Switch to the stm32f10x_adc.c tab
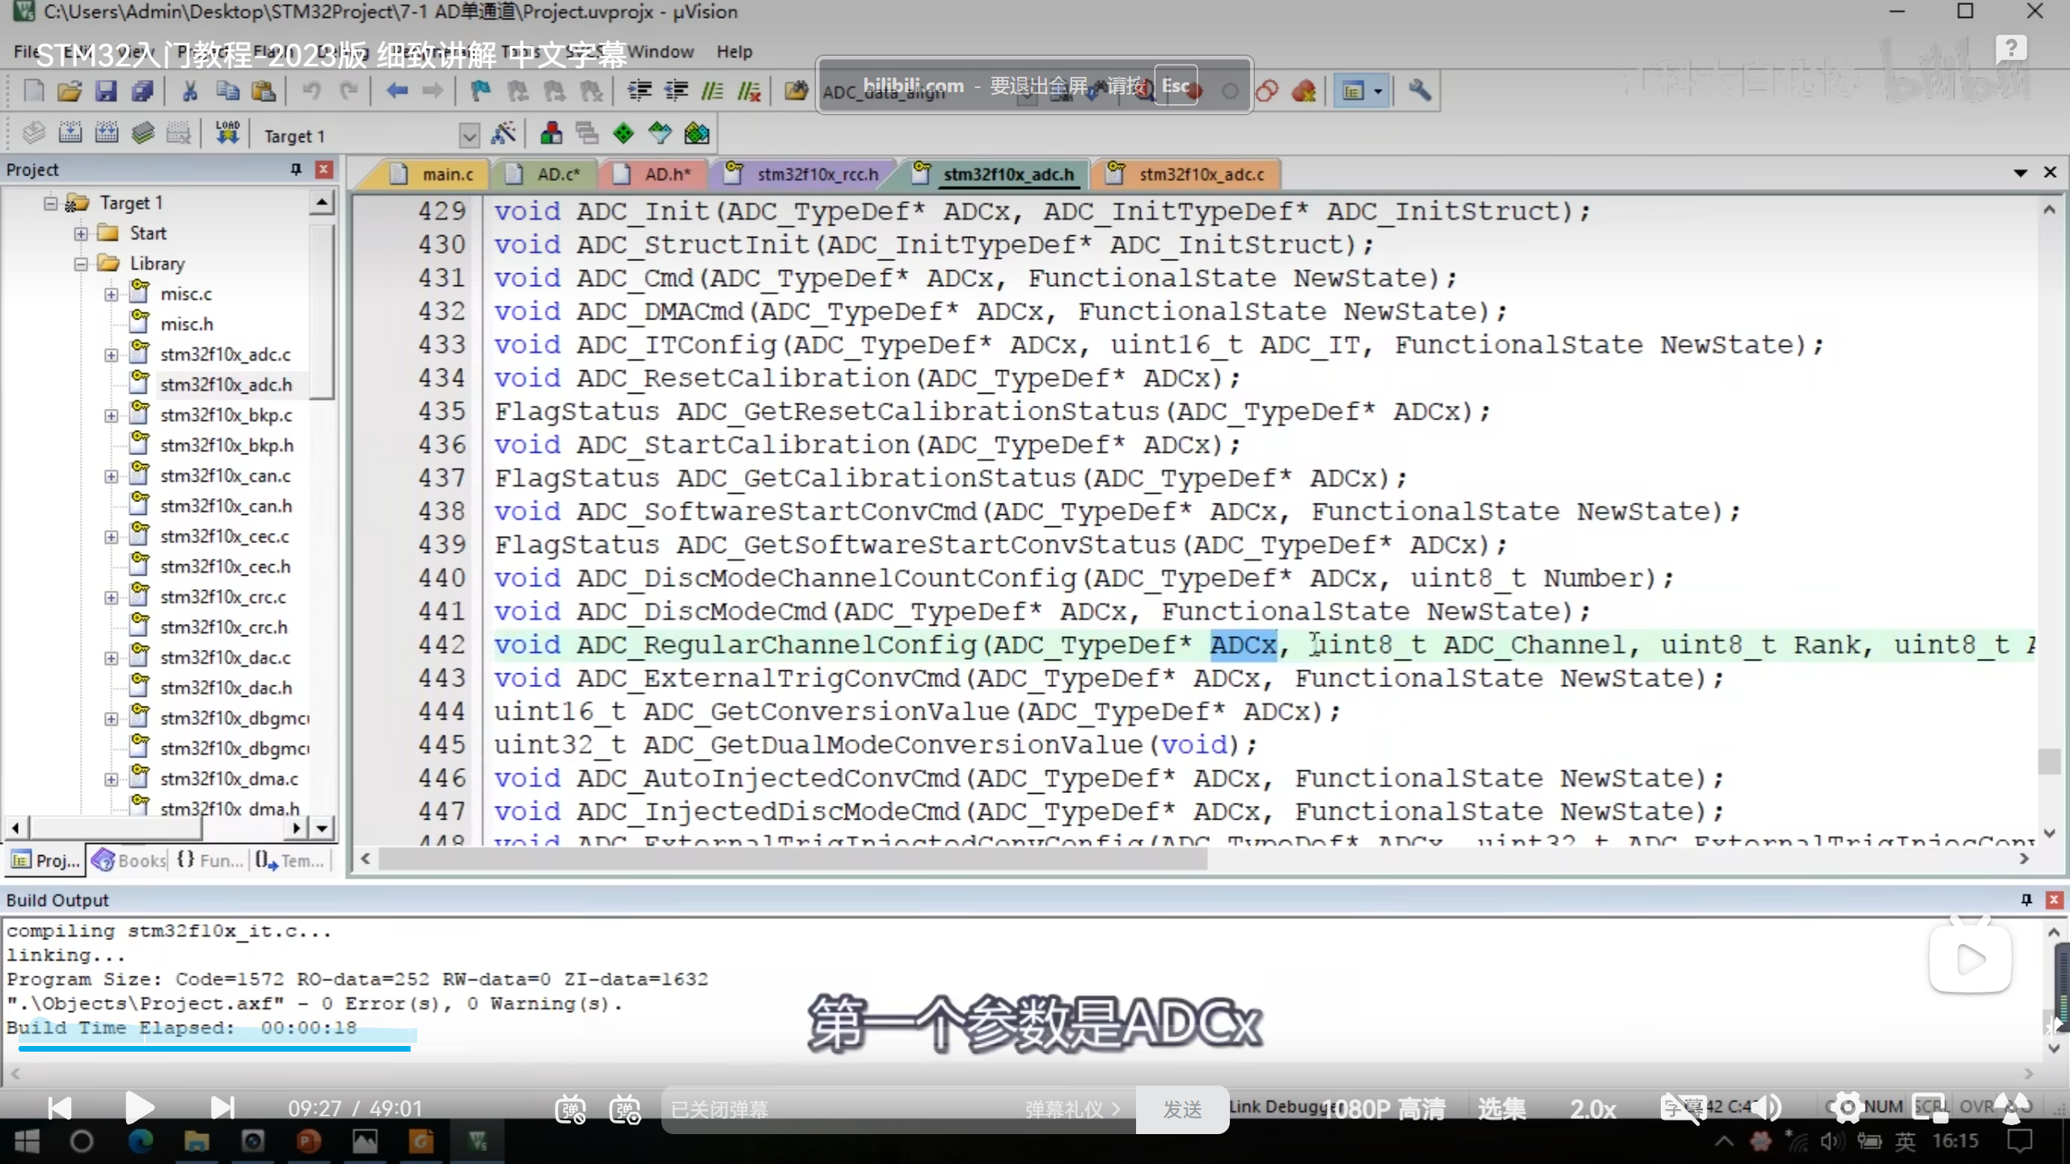The height and width of the screenshot is (1164, 2070). 1189,174
